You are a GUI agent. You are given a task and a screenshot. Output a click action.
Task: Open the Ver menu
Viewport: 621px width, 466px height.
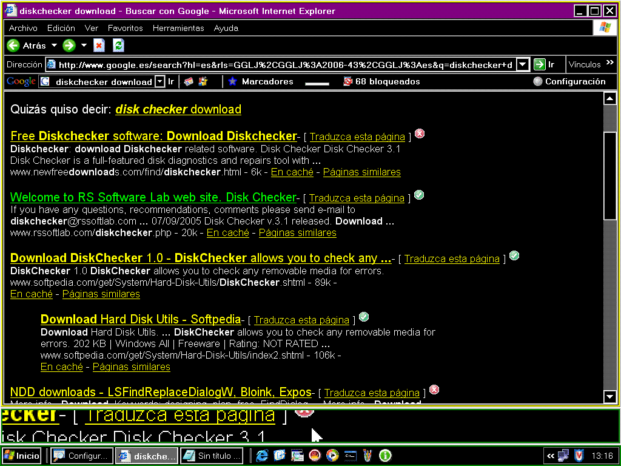click(x=91, y=28)
